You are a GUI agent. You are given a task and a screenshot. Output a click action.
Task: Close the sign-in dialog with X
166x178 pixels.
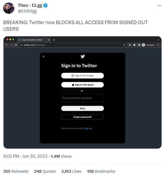point(43,57)
